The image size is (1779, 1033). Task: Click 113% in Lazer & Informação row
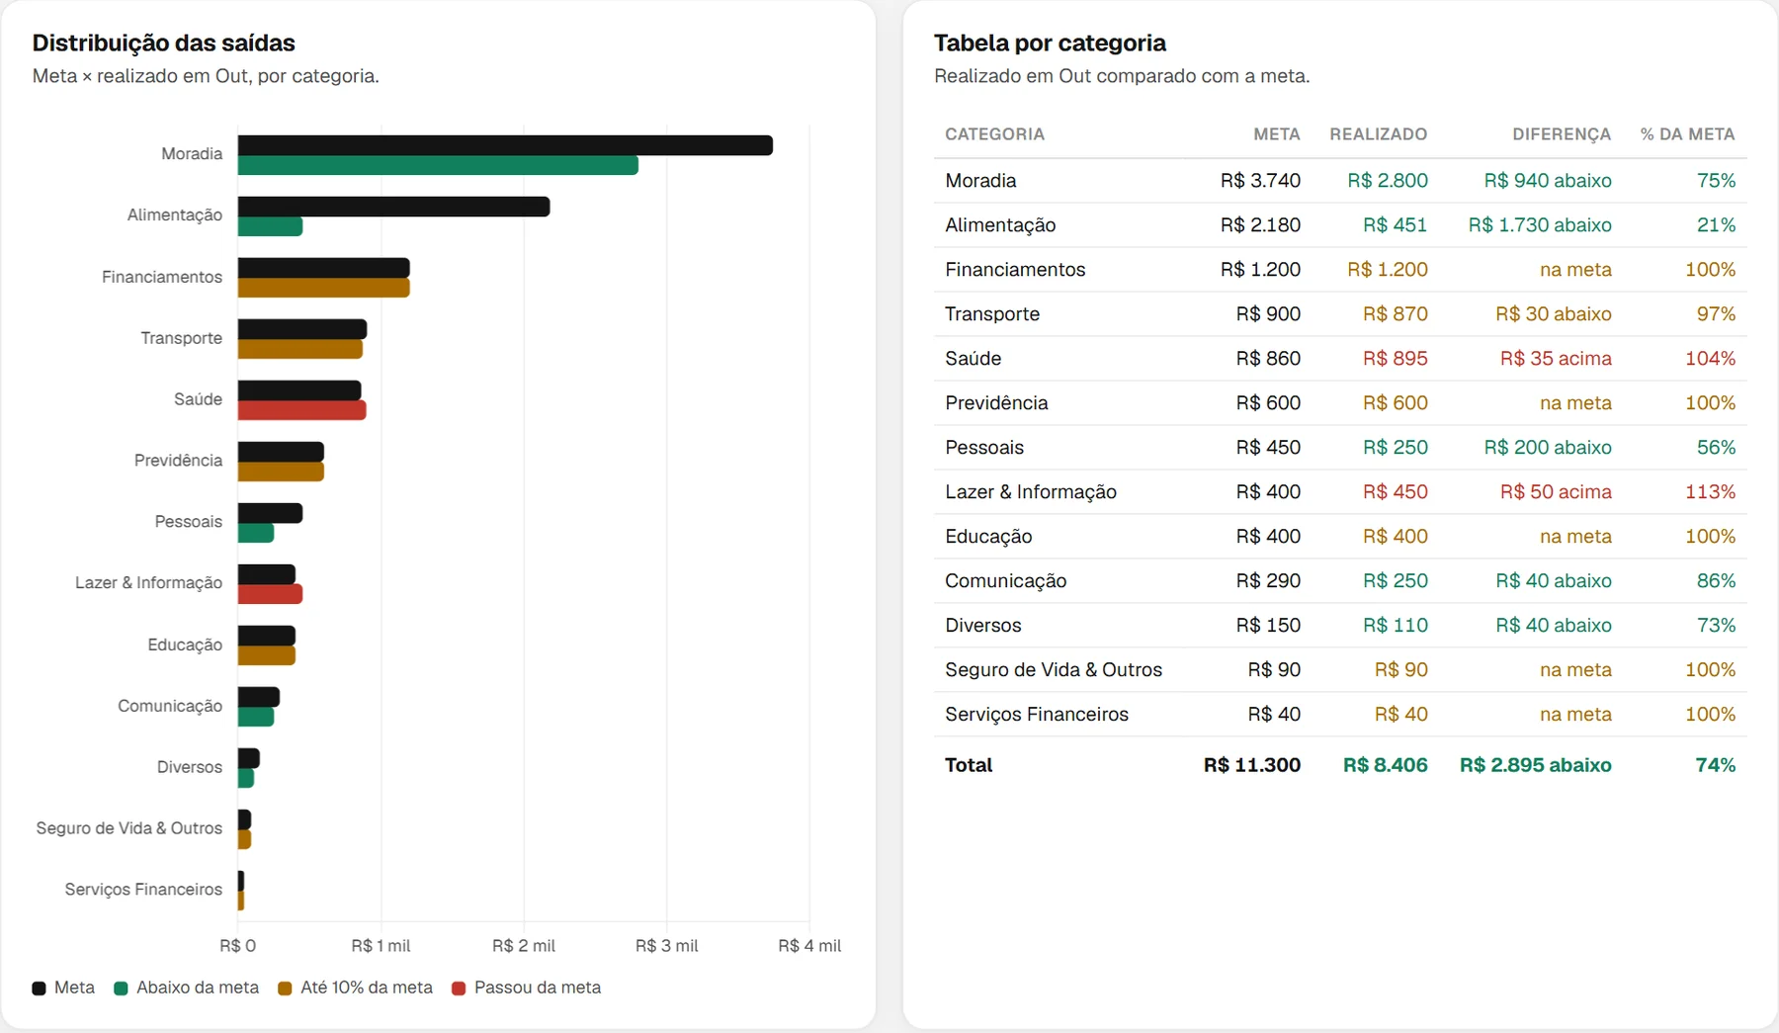[1711, 492]
